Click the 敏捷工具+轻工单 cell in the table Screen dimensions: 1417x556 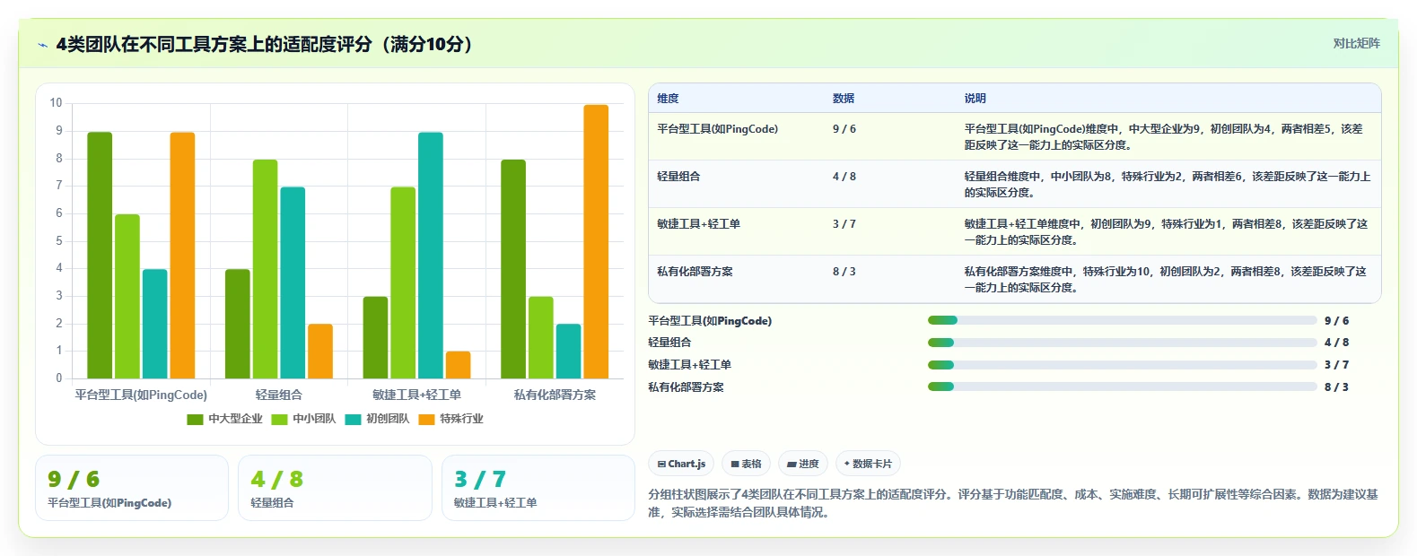pos(698,224)
